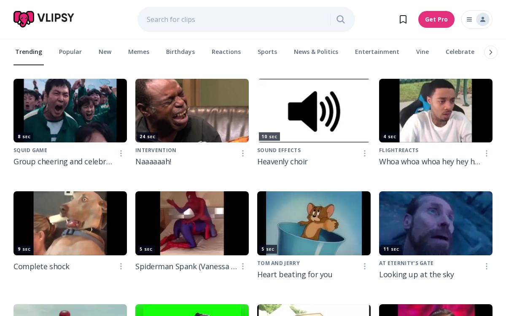
Task: Switch to the New tab
Action: click(x=105, y=52)
